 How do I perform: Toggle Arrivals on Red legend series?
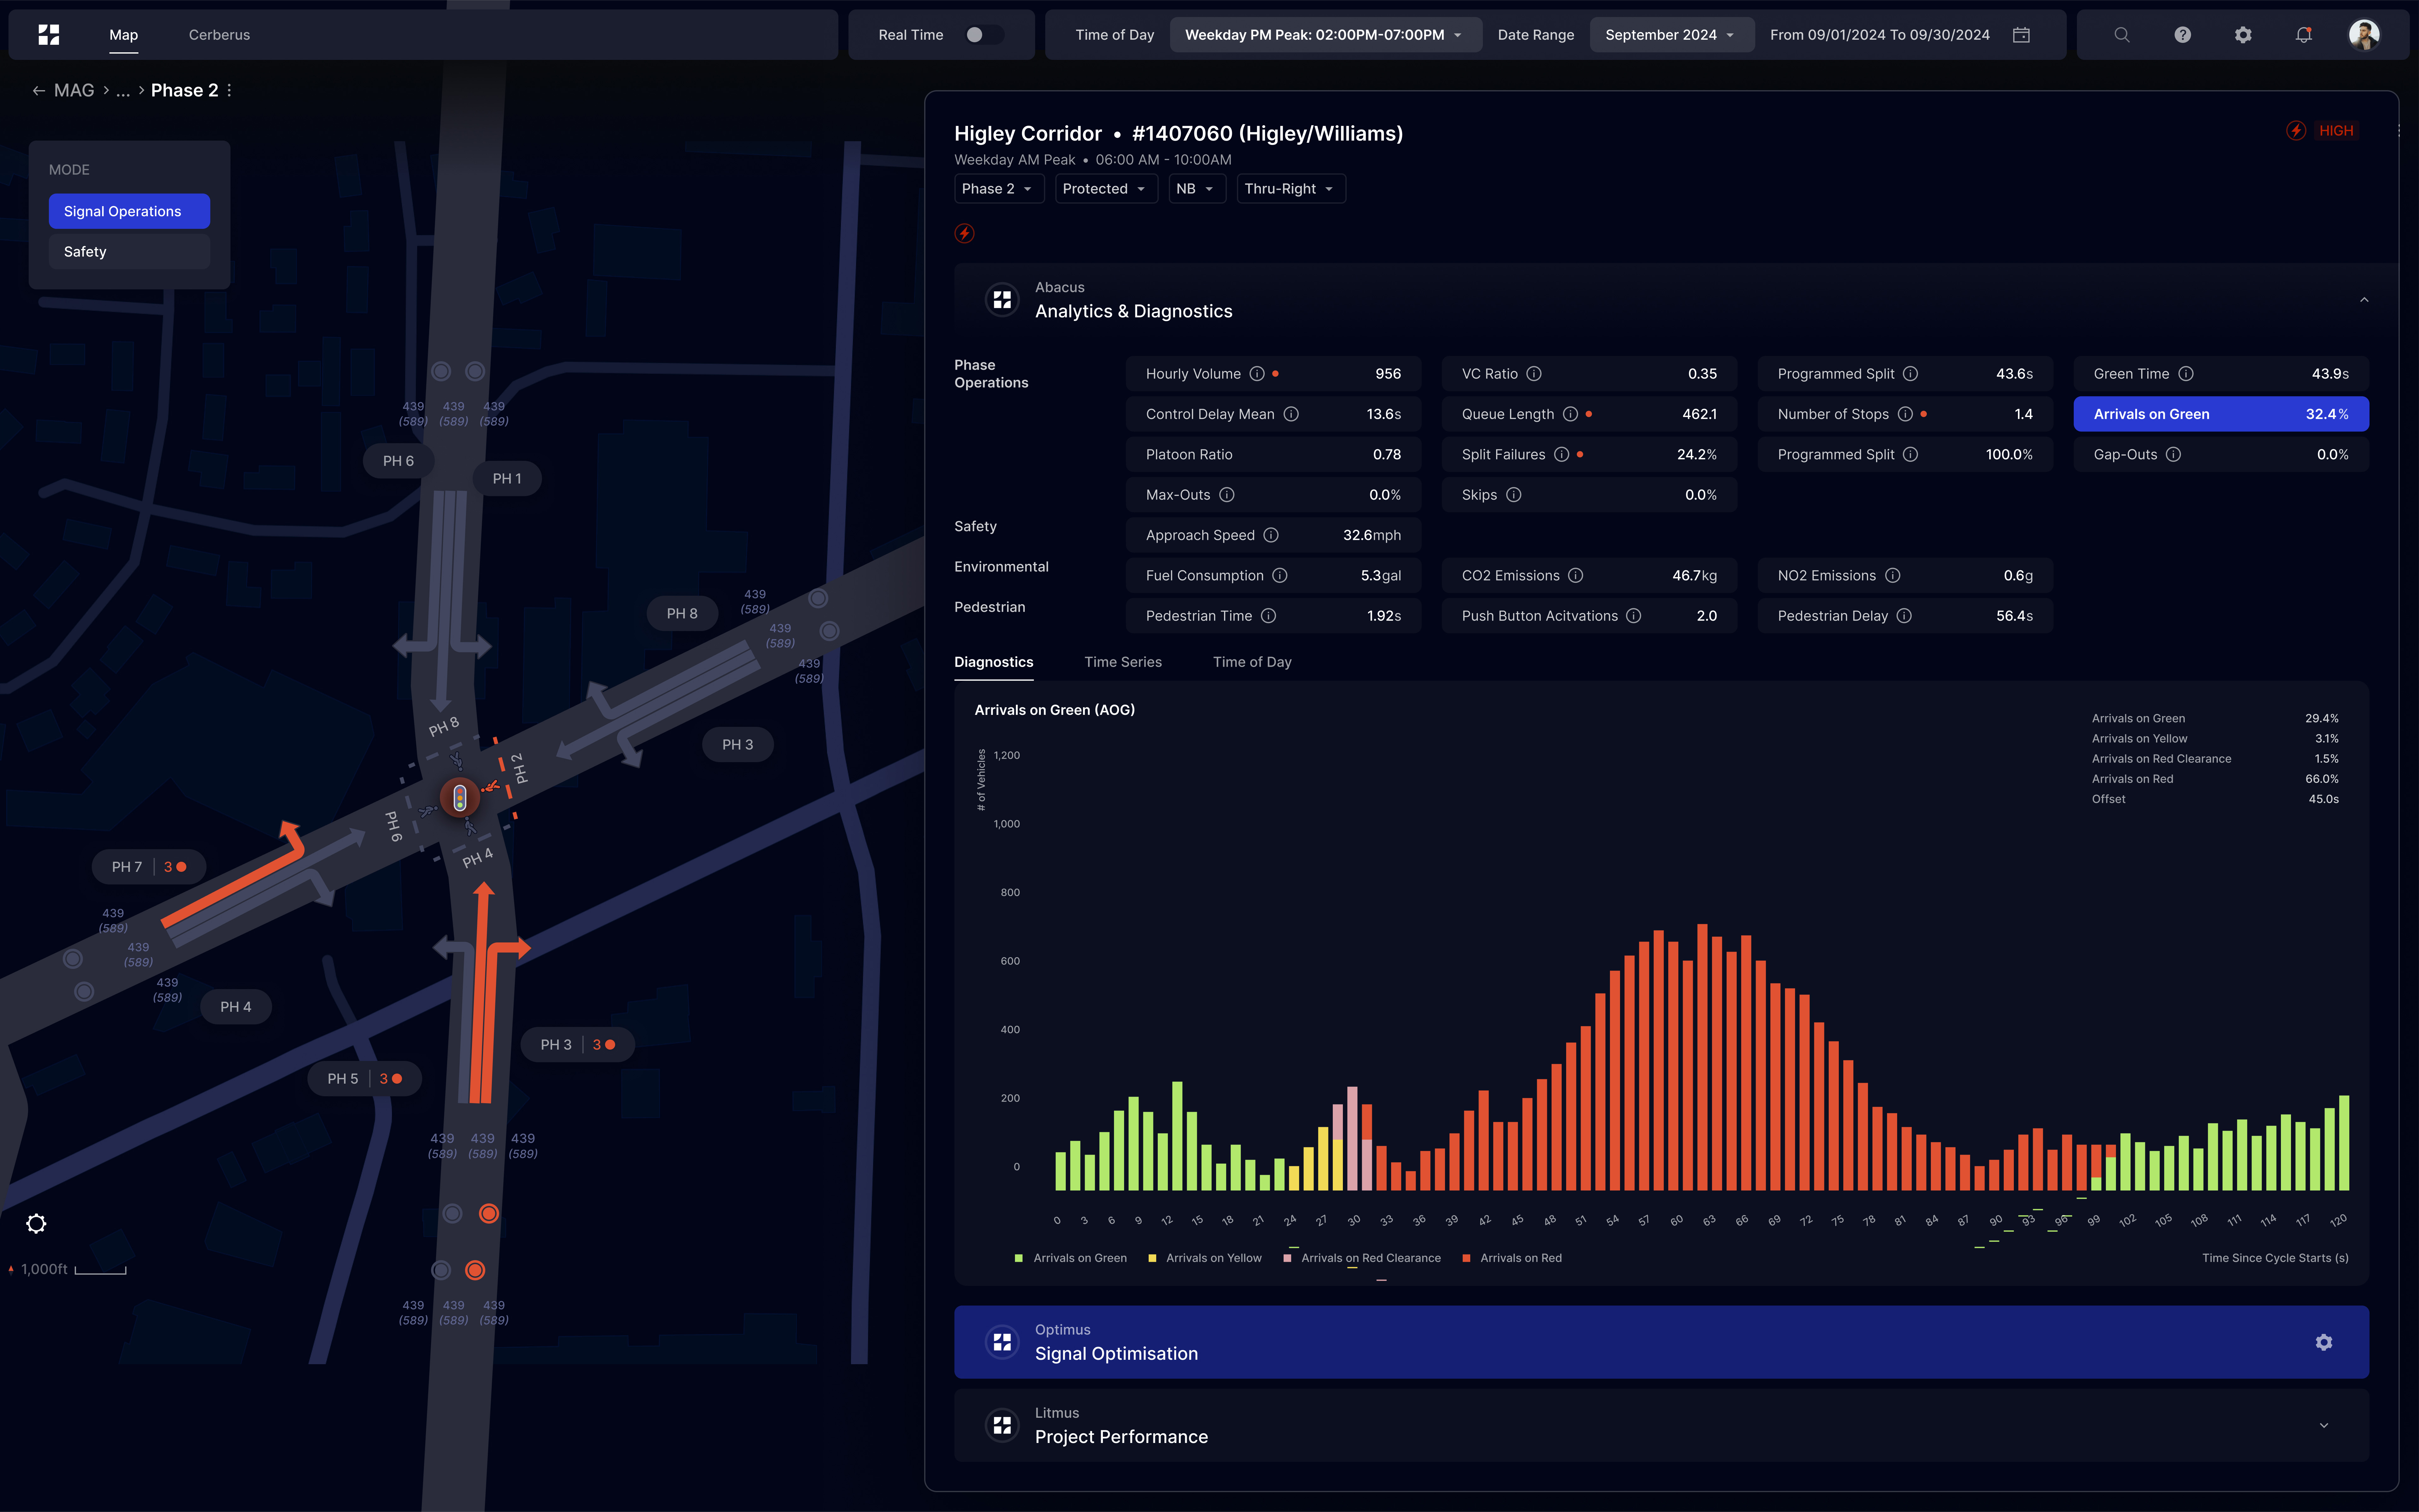pos(1512,1258)
